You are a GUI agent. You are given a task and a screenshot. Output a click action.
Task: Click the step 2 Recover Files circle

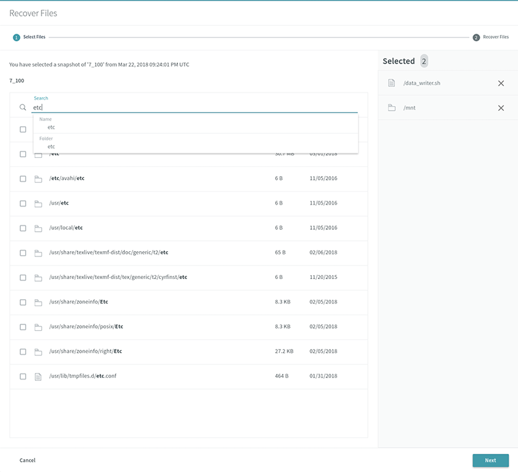click(476, 38)
